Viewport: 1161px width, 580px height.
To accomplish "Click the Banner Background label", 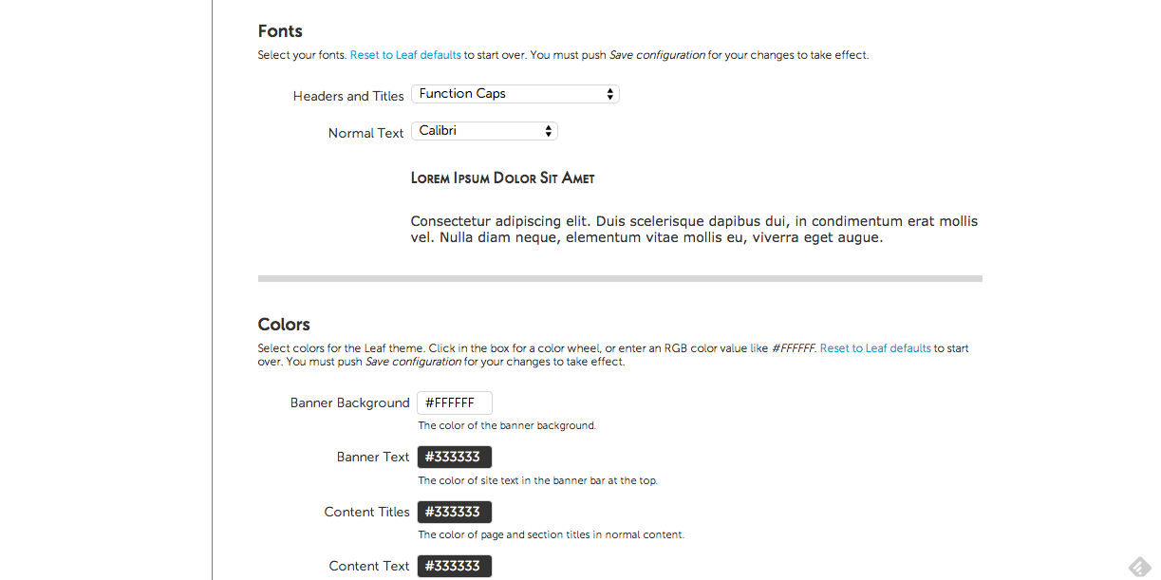I will 349,402.
